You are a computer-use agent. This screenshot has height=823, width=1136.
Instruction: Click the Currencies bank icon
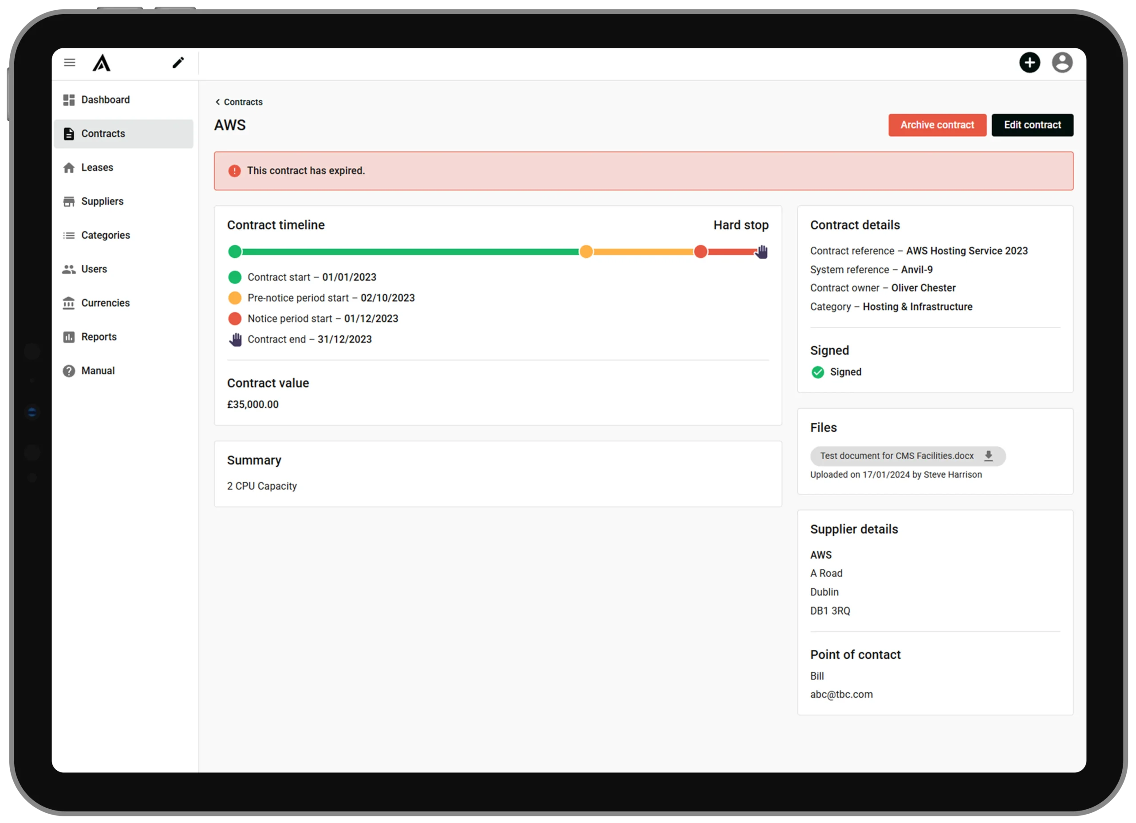click(69, 303)
